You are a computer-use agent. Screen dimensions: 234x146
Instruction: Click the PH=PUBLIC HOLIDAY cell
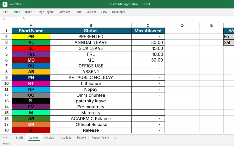pyautogui.click(x=91, y=77)
